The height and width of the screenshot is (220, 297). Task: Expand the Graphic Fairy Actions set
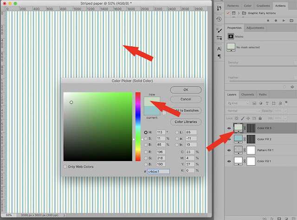click(x=239, y=13)
